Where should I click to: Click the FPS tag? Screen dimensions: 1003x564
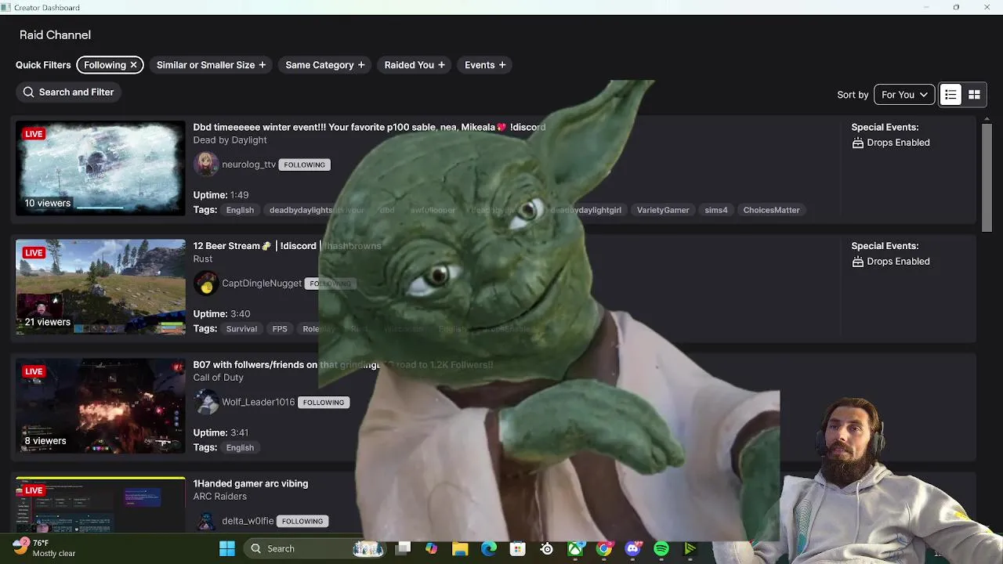click(x=280, y=329)
